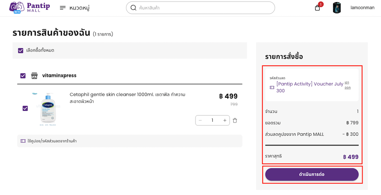Click the search magnifier icon
Screen dimensions: 381x195
coord(133,8)
